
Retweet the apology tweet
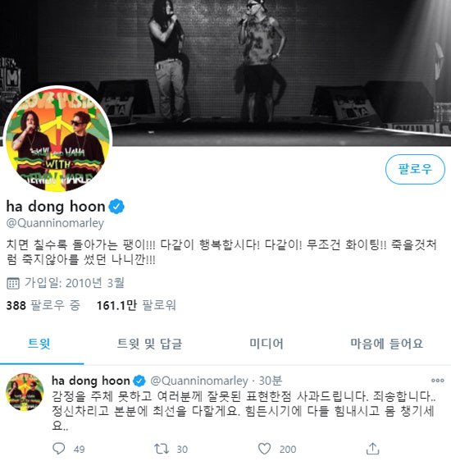pos(162,449)
